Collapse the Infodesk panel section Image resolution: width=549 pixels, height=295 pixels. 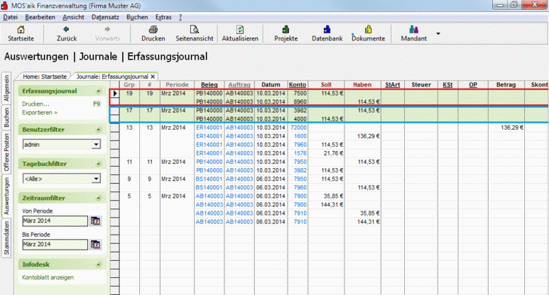tap(98, 265)
